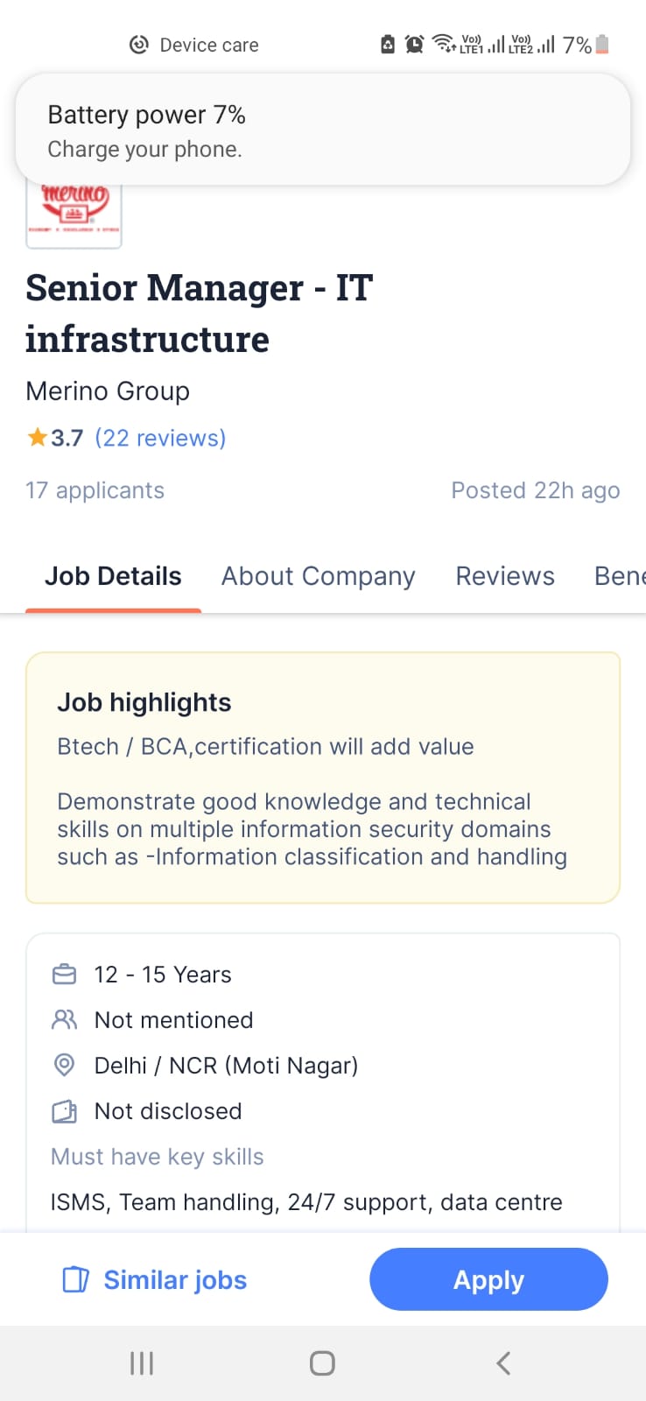This screenshot has width=646, height=1401.
Task: Tap the wallet salary icon
Action: pos(64,1111)
